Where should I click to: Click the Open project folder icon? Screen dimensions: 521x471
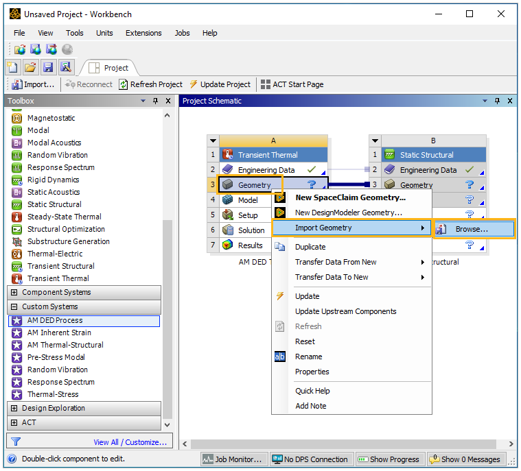point(31,67)
